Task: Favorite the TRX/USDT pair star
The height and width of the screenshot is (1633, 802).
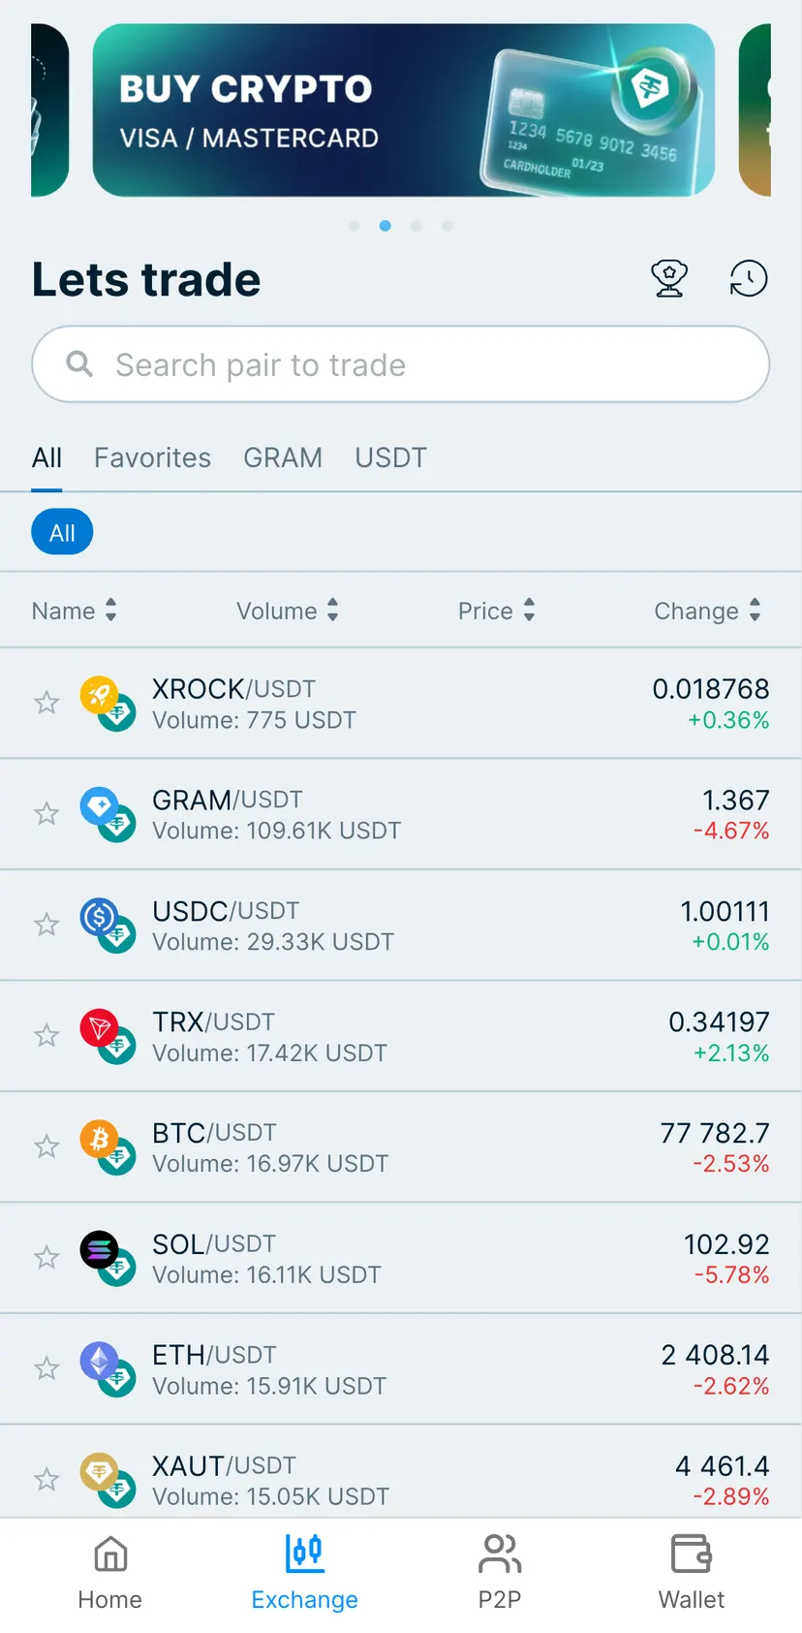Action: 46,1035
